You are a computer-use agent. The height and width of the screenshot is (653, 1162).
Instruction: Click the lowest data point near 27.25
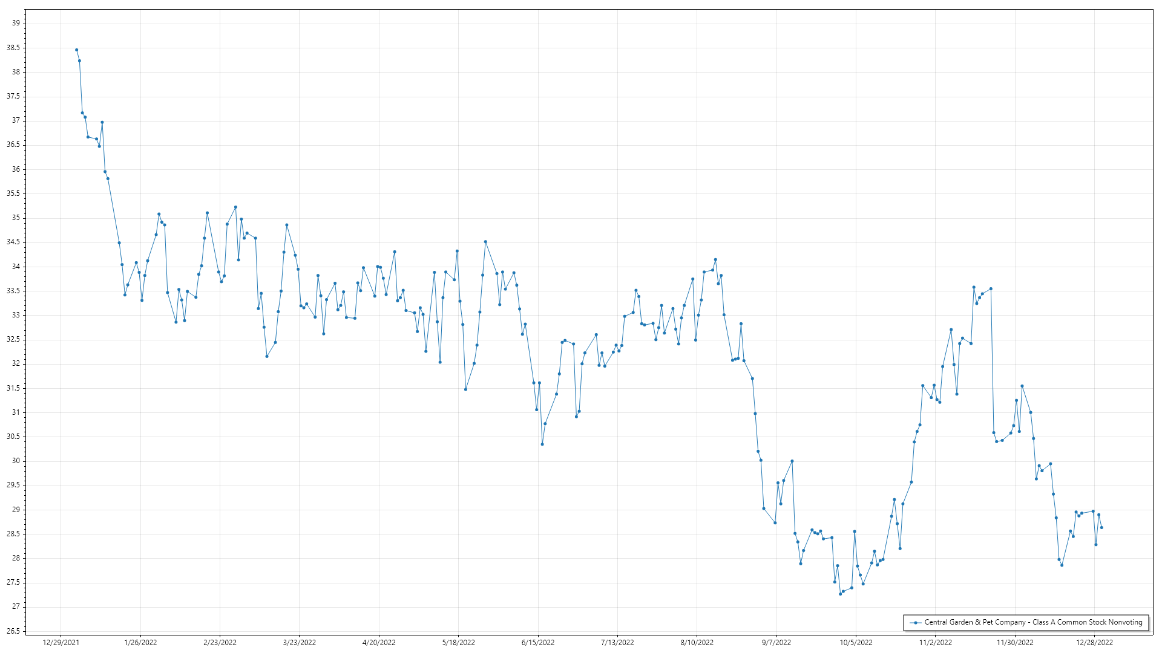[x=840, y=594]
